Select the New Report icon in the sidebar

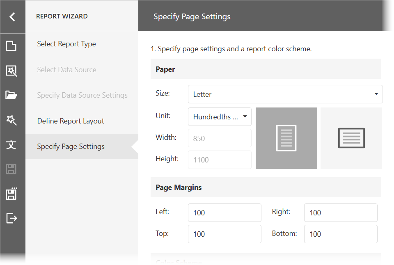[x=11, y=46]
